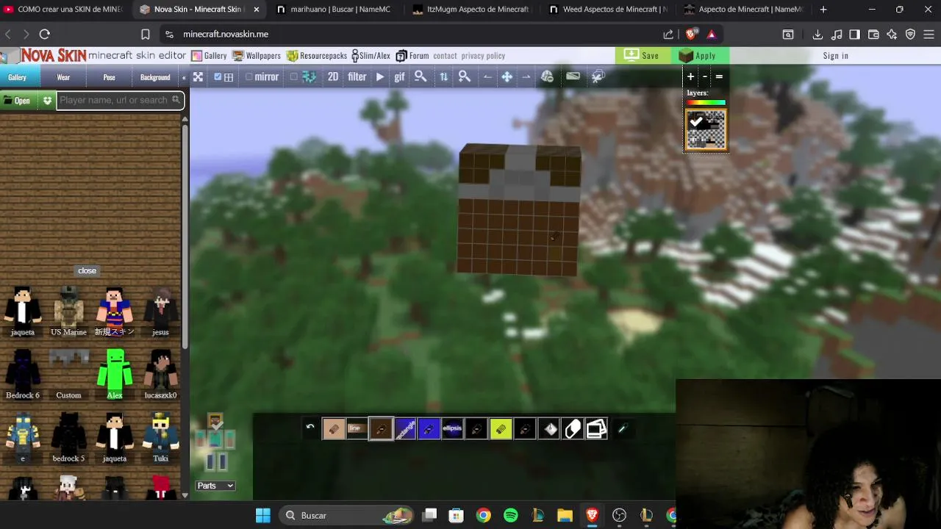Click the layers rainbow color bar
The height and width of the screenshot is (529, 941).
pyautogui.click(x=706, y=102)
